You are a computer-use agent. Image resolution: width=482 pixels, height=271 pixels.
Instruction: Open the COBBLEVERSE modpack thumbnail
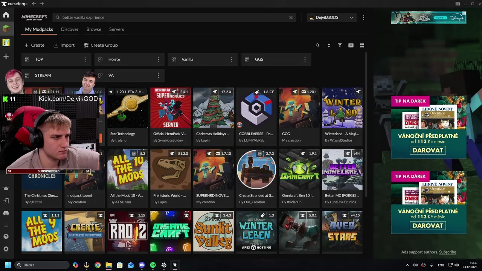256,108
